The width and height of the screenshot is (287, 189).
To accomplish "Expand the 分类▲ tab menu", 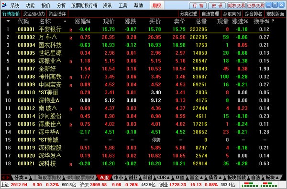I will (21, 177).
